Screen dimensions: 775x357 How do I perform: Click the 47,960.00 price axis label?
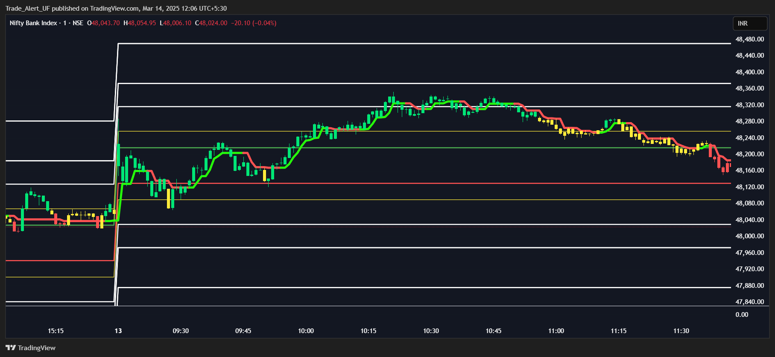click(x=749, y=253)
